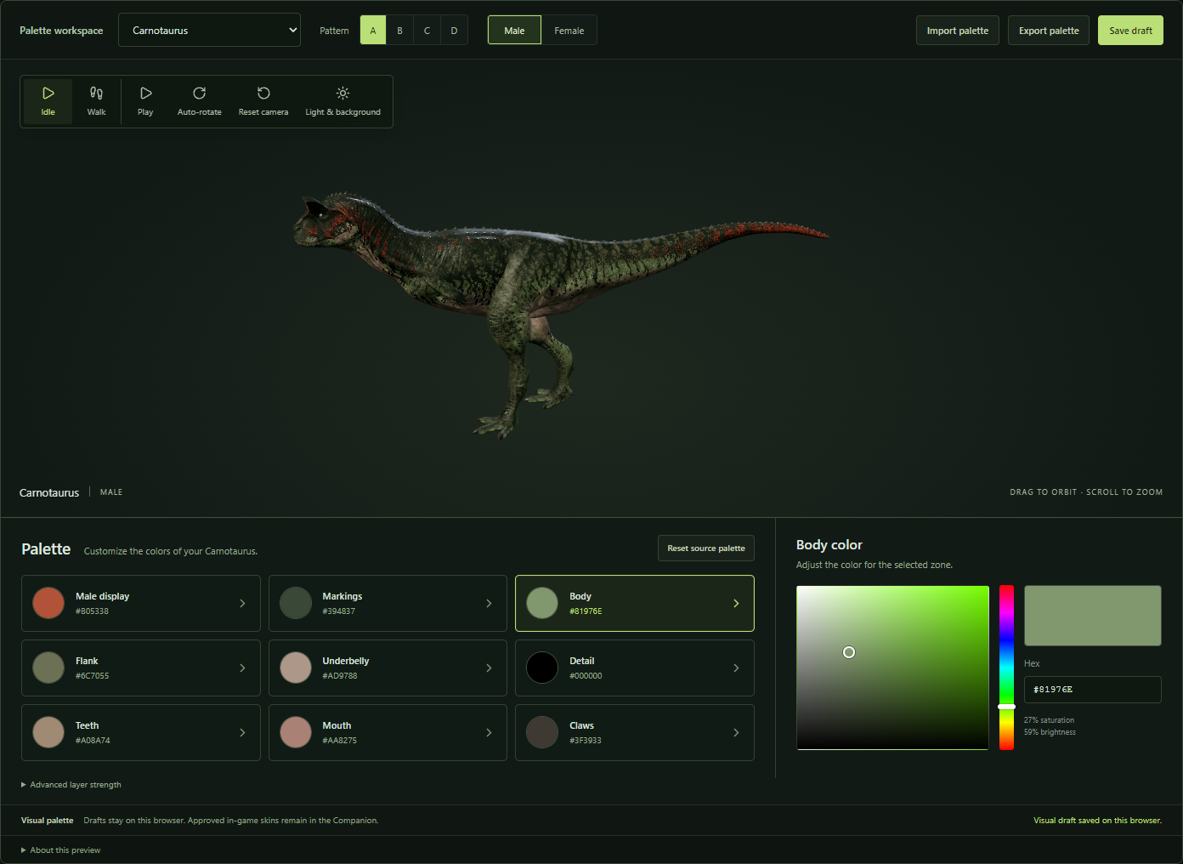Viewport: 1183px width, 864px height.
Task: Open the Male display row chevron
Action: pyautogui.click(x=242, y=604)
